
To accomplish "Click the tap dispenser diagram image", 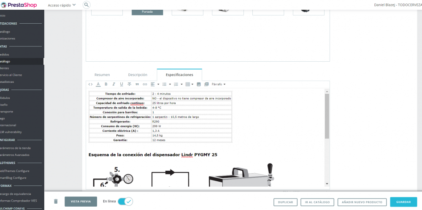I will pyautogui.click(x=241, y=175).
